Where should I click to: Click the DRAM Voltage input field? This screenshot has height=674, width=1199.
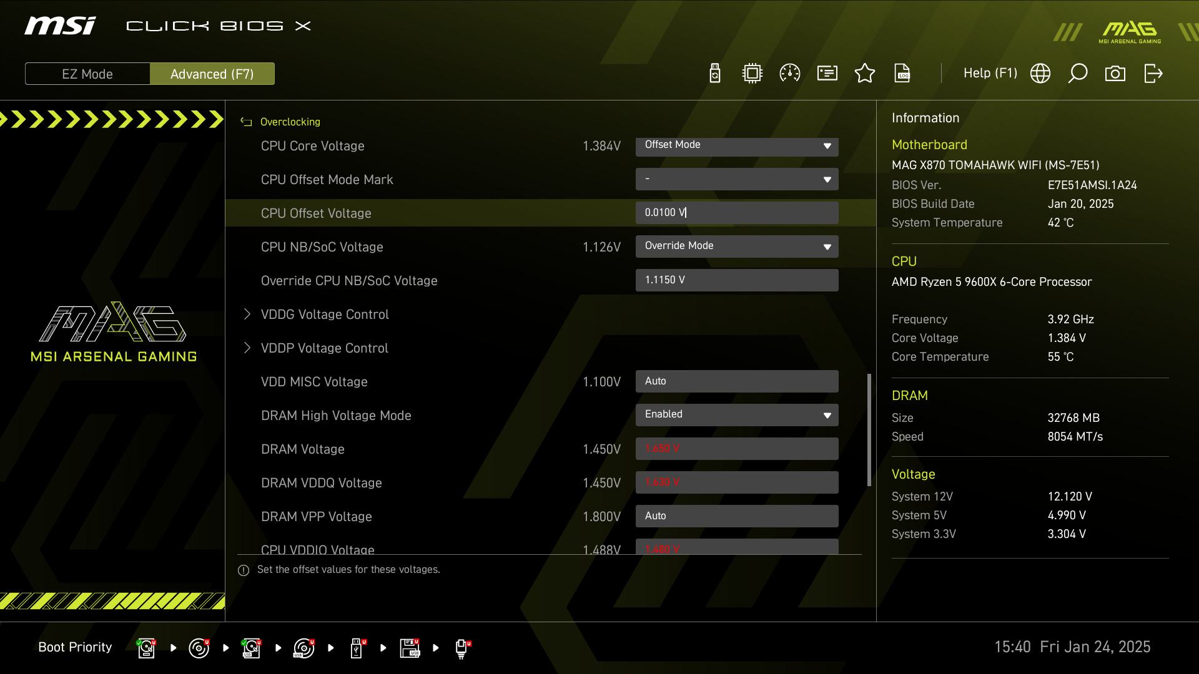[x=737, y=449]
